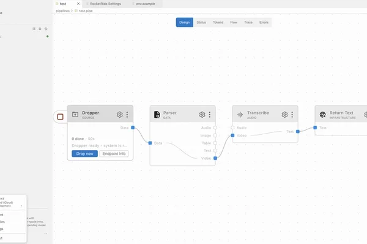Click the Parser Video output label
Screen dimensions: 367x244
206,159
